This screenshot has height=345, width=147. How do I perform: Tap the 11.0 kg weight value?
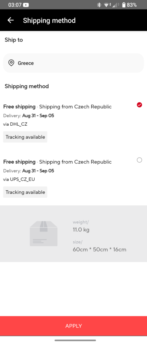(81, 230)
